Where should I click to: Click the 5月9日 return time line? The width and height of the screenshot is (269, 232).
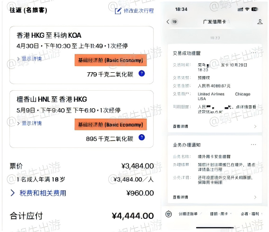pyautogui.click(x=69, y=110)
